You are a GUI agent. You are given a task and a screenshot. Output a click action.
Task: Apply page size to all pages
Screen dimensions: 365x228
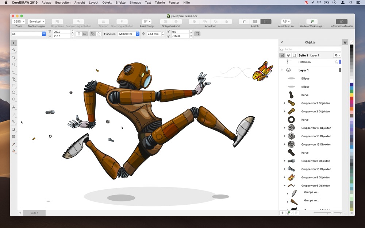[x=93, y=34]
